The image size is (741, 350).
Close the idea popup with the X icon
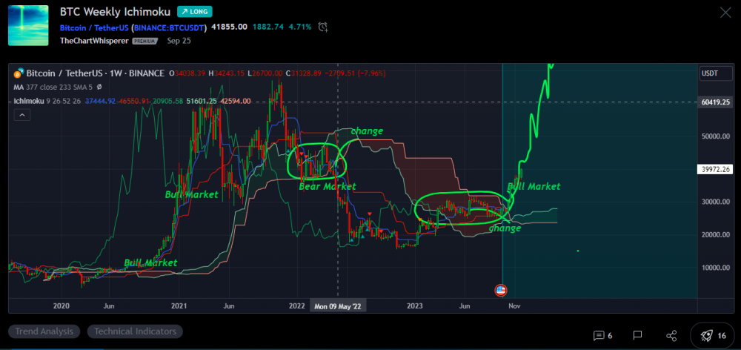click(725, 13)
